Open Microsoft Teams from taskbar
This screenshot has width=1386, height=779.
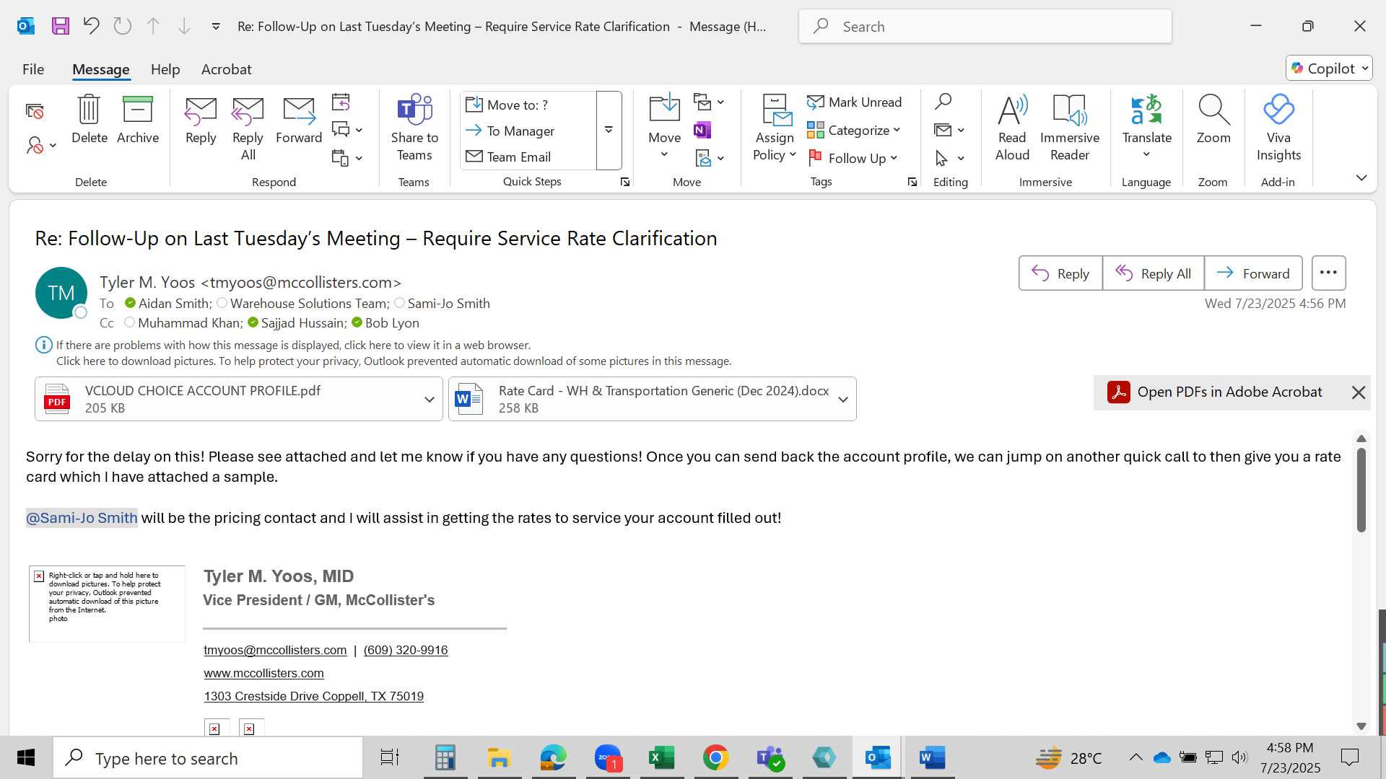[770, 757]
